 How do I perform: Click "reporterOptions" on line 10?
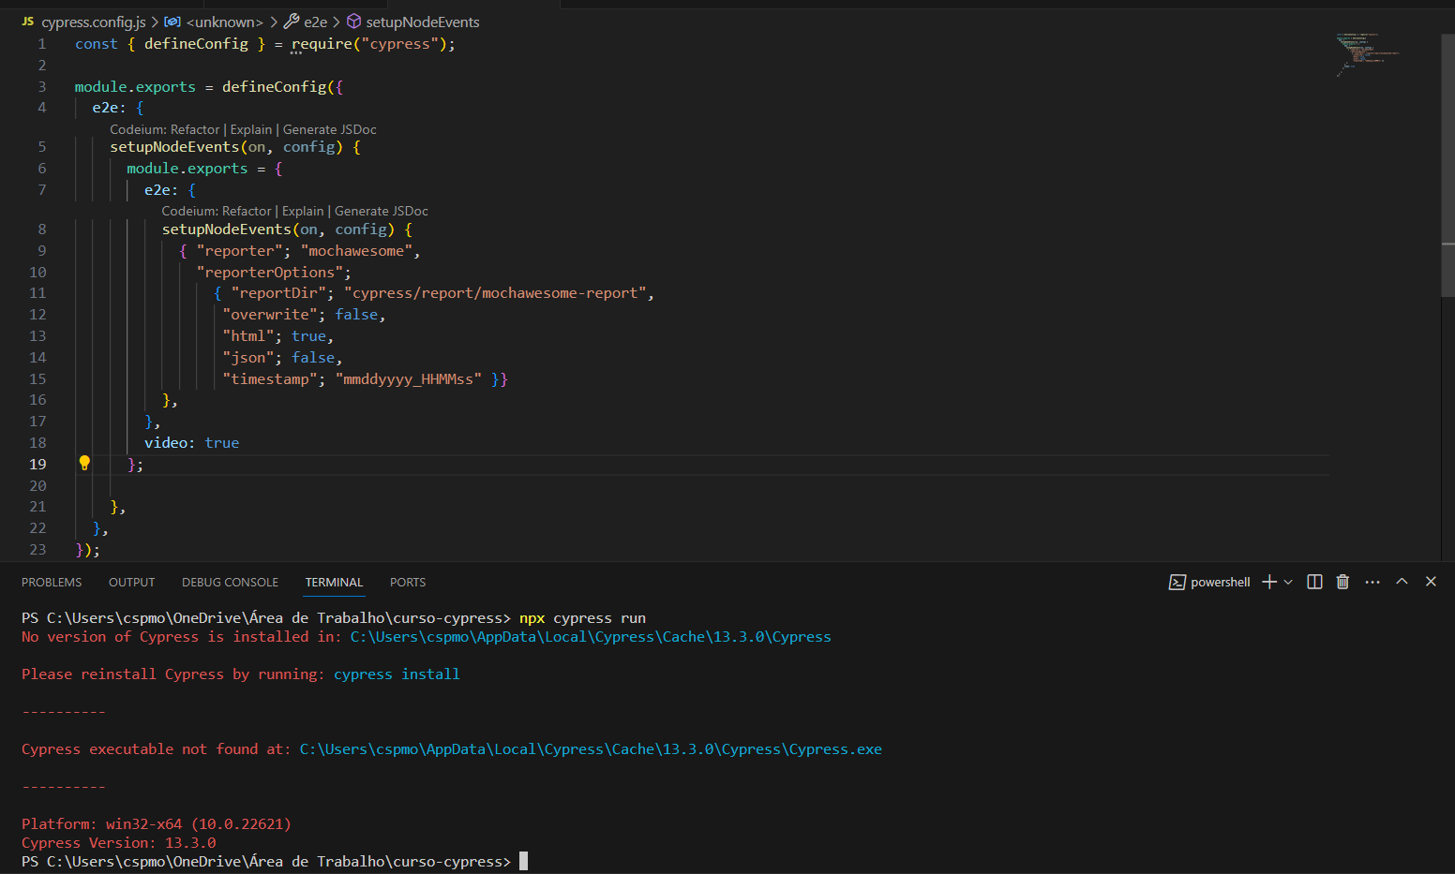coord(269,272)
